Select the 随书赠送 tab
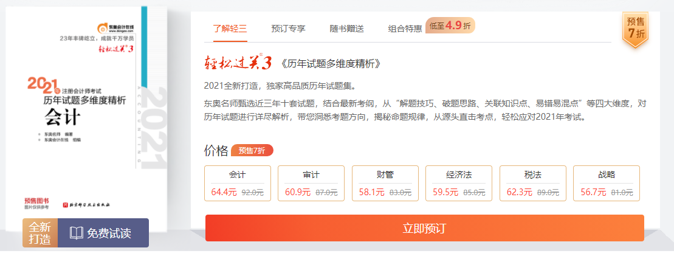This screenshot has width=674, height=259. [346, 28]
